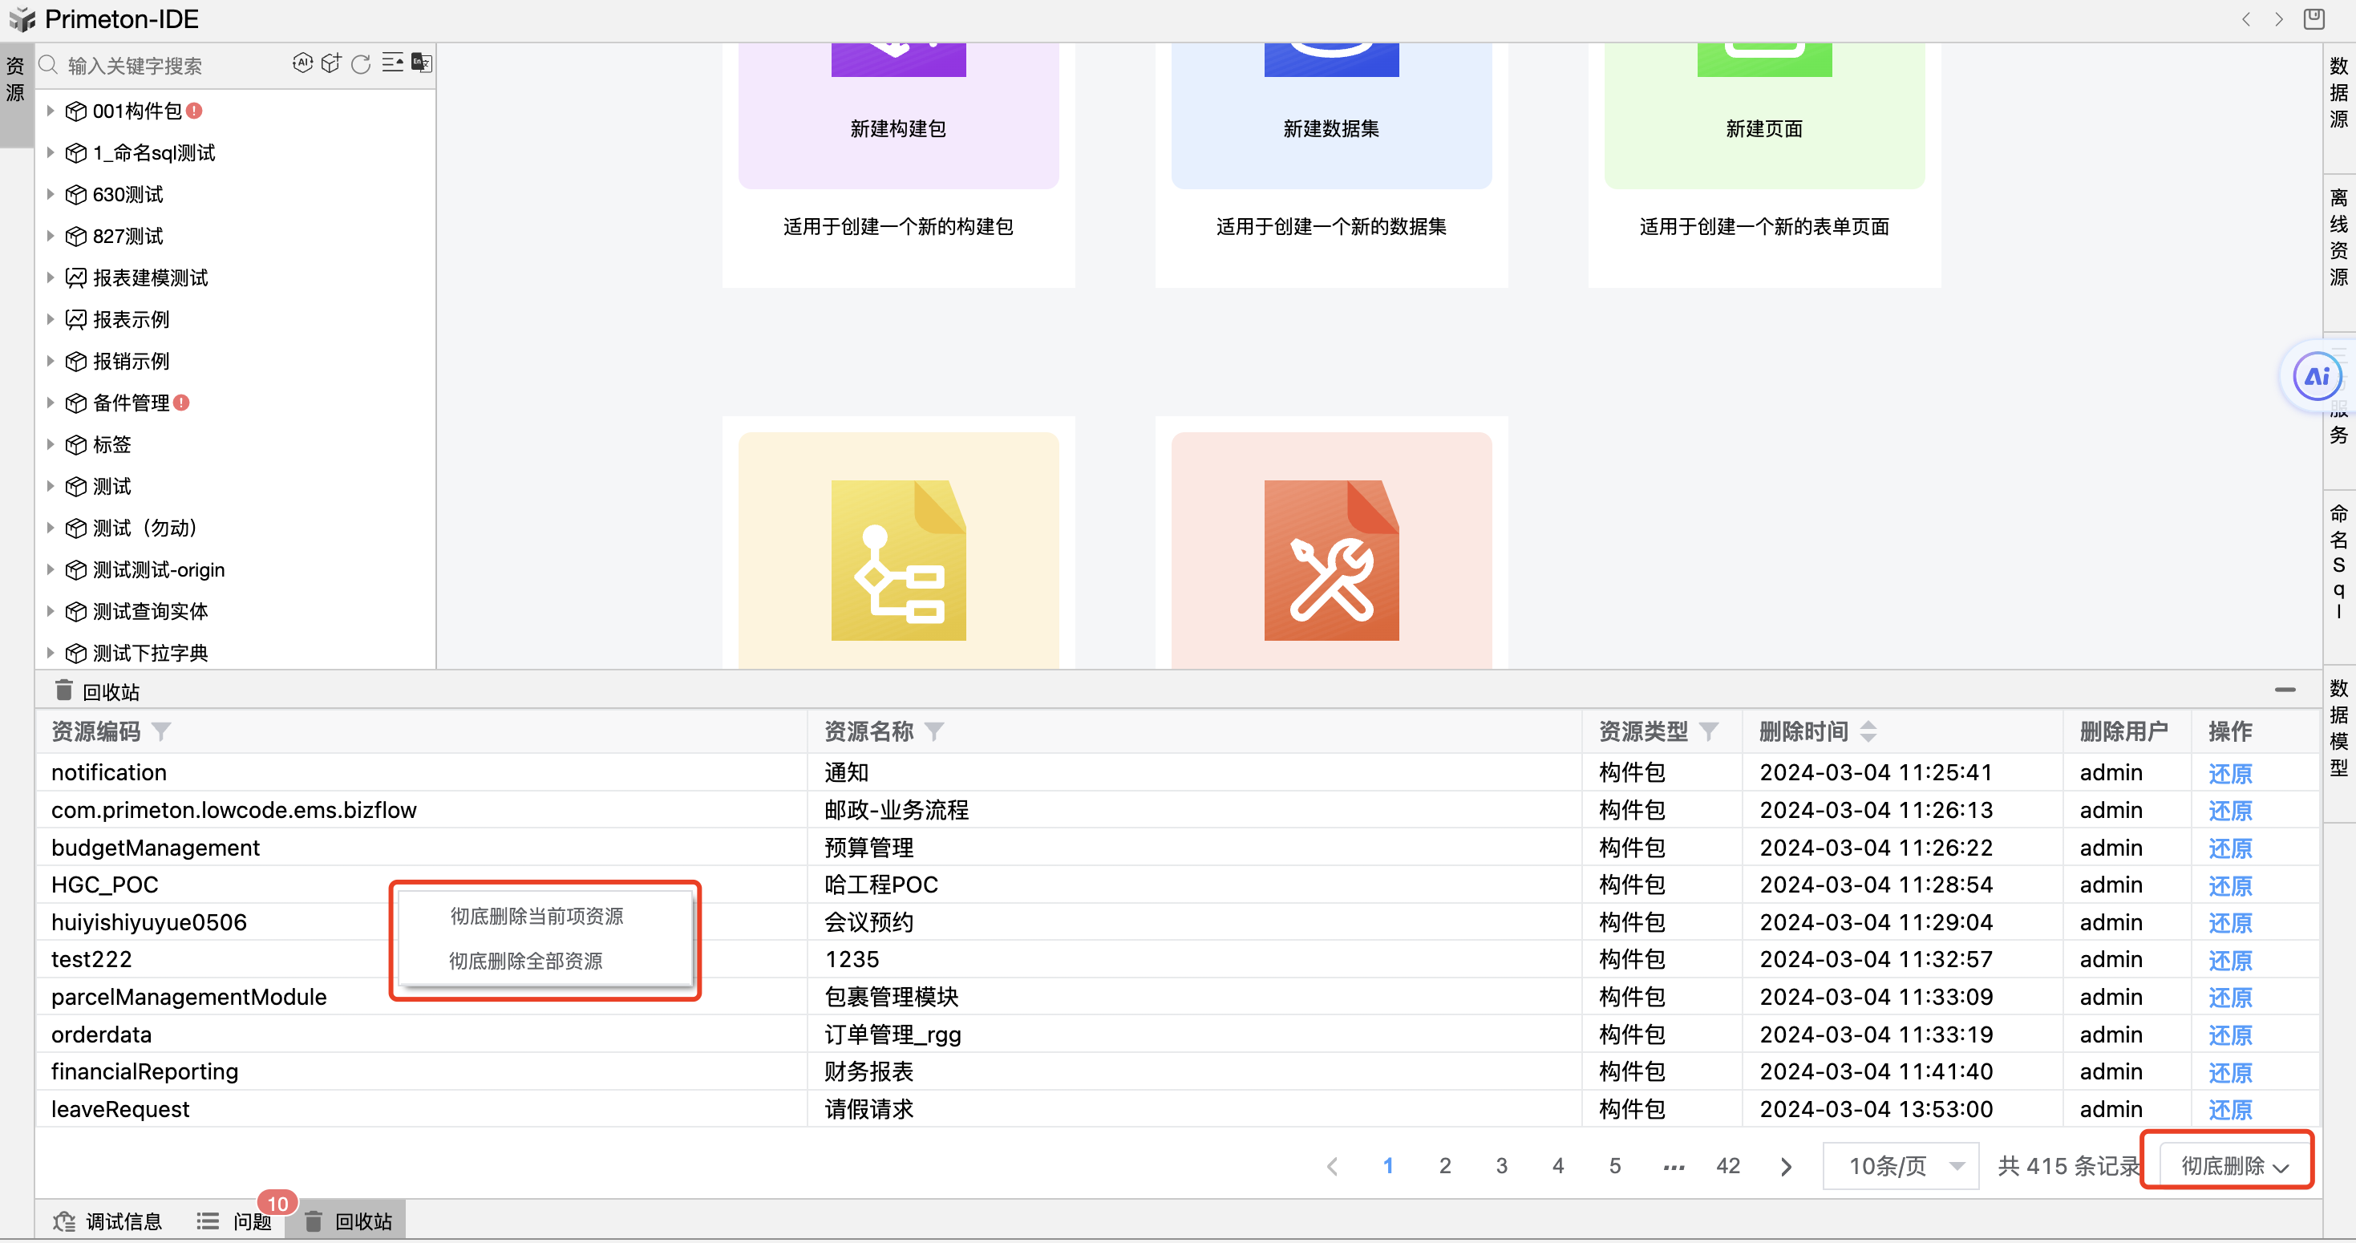Switch to the 调试信息 bottom tab
The width and height of the screenshot is (2356, 1243).
(108, 1222)
